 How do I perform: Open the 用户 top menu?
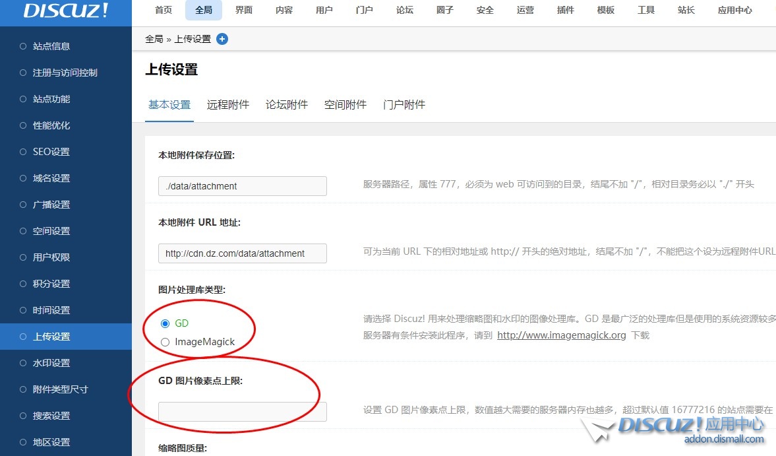[x=324, y=11]
